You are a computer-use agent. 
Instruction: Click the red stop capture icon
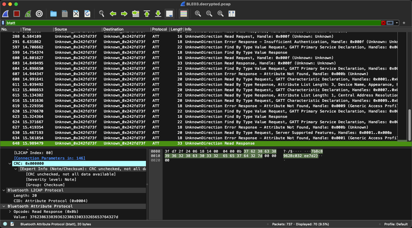point(17,14)
